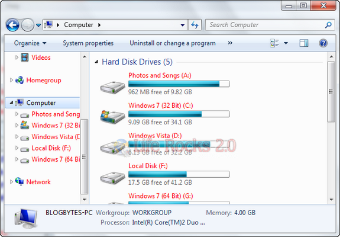Open the Organize menu
340x237 pixels.
[30, 43]
